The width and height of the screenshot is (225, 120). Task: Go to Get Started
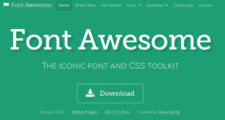click(111, 5)
